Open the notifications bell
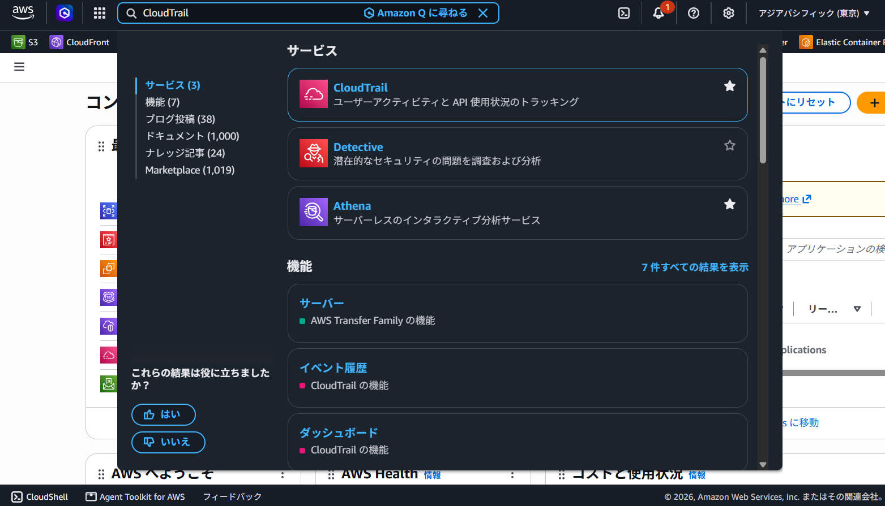This screenshot has width=885, height=506. tap(659, 13)
